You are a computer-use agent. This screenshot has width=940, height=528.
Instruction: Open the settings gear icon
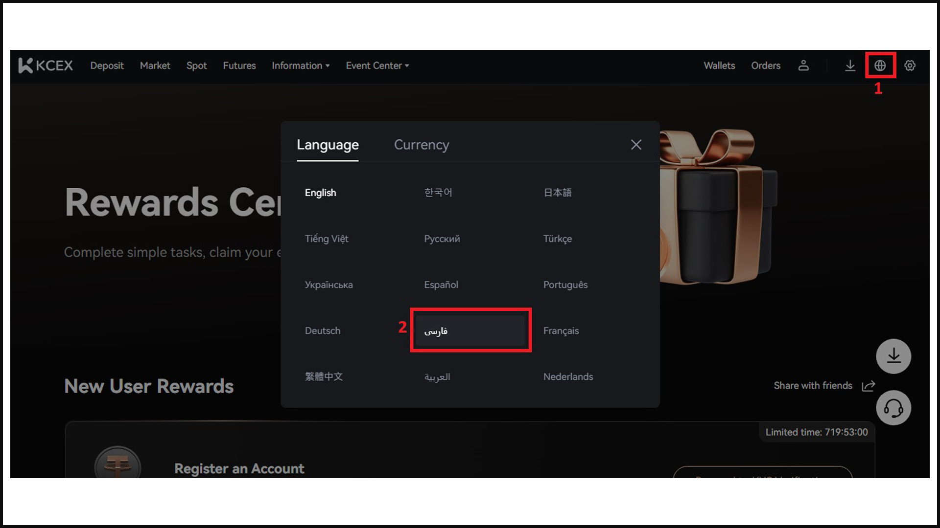910,65
